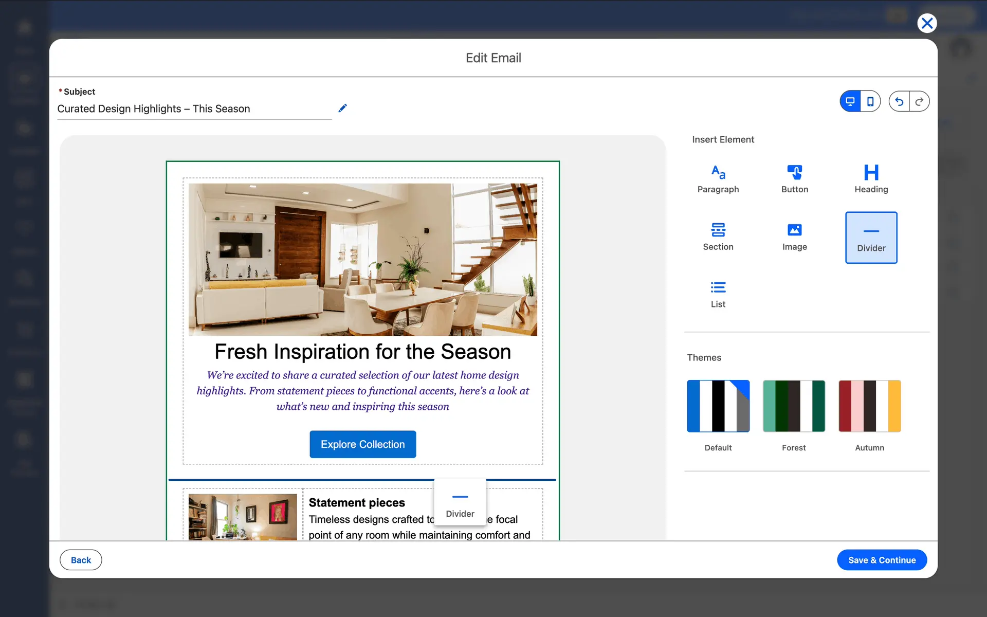Viewport: 987px width, 617px height.
Task: Switch to desktop preview mode
Action: click(x=850, y=101)
